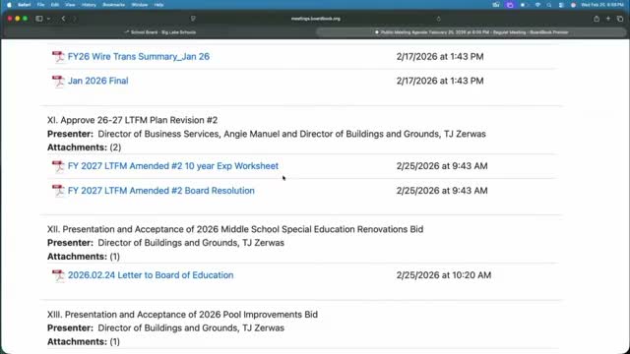Open the purple screen recording menu bar icon
This screenshot has height=354, width=630.
click(510, 5)
